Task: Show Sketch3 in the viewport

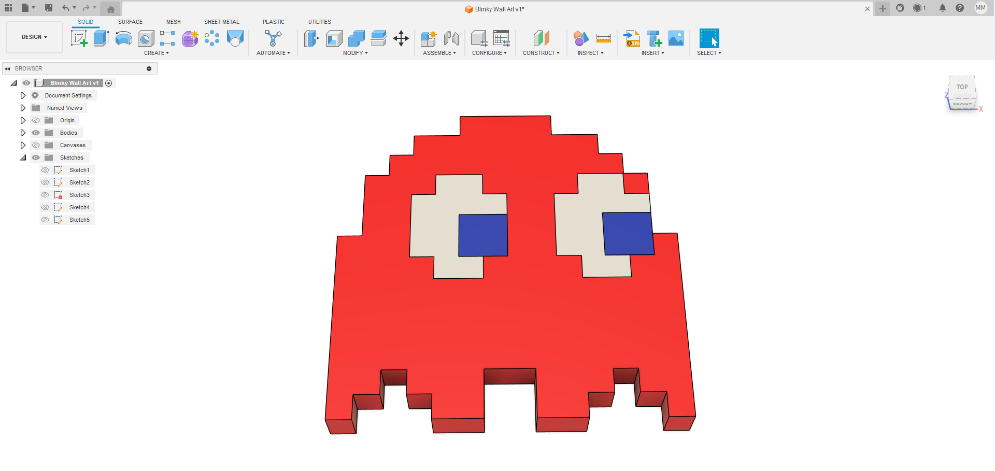Action: [45, 195]
